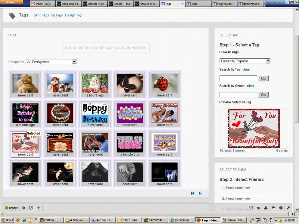Screen dimensions: 299x224
Task: Select teddy bears tag thumbnail
Action: click(60, 84)
